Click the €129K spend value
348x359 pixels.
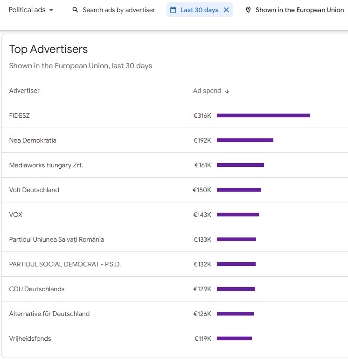pyautogui.click(x=202, y=289)
